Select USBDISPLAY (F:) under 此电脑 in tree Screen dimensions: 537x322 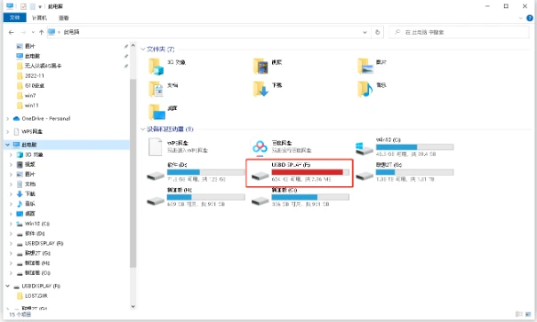40,244
